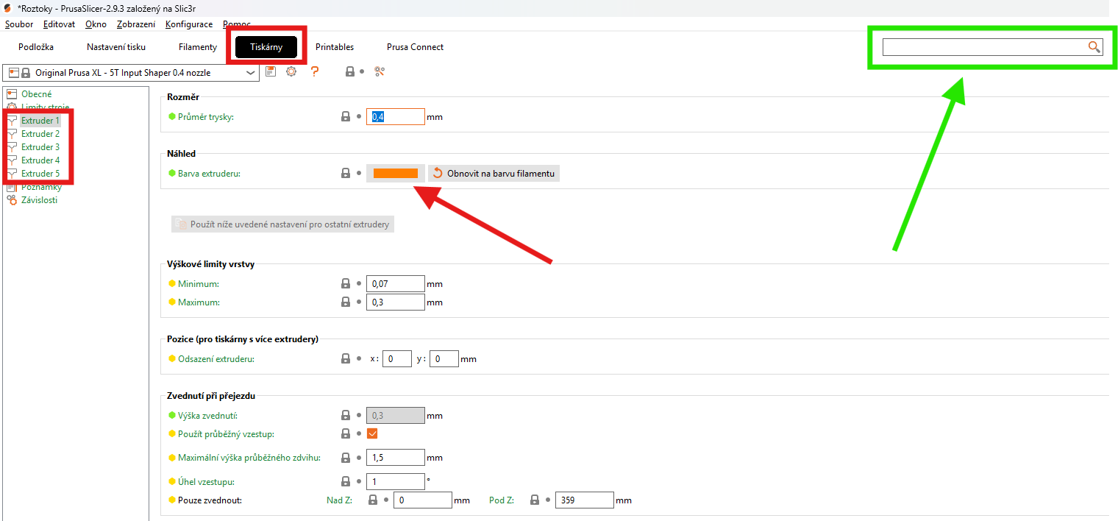This screenshot has width=1118, height=521.
Task: Click the orange extruder color swatch
Action: click(x=395, y=174)
